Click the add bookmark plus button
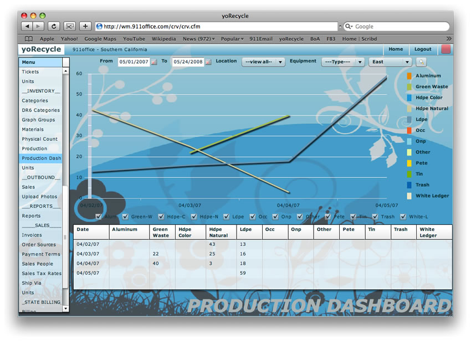The image size is (471, 341). [85, 27]
